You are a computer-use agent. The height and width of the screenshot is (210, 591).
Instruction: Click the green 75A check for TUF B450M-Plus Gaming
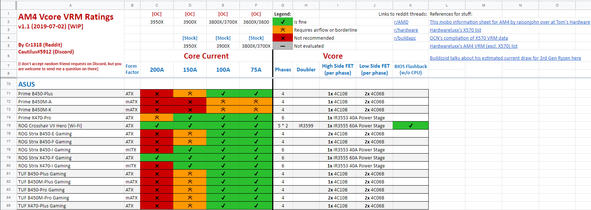point(256,182)
